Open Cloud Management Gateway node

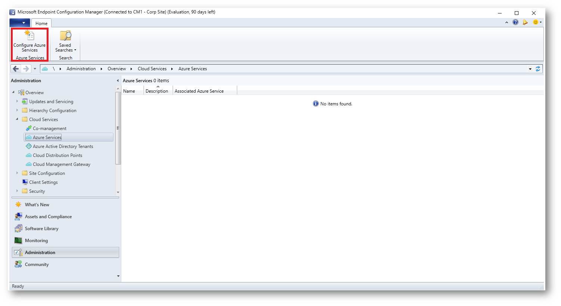pos(62,164)
